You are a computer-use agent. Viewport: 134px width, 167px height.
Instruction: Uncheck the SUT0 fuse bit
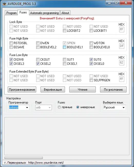[x=91, y=60]
